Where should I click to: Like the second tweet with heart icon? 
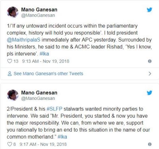10,144
